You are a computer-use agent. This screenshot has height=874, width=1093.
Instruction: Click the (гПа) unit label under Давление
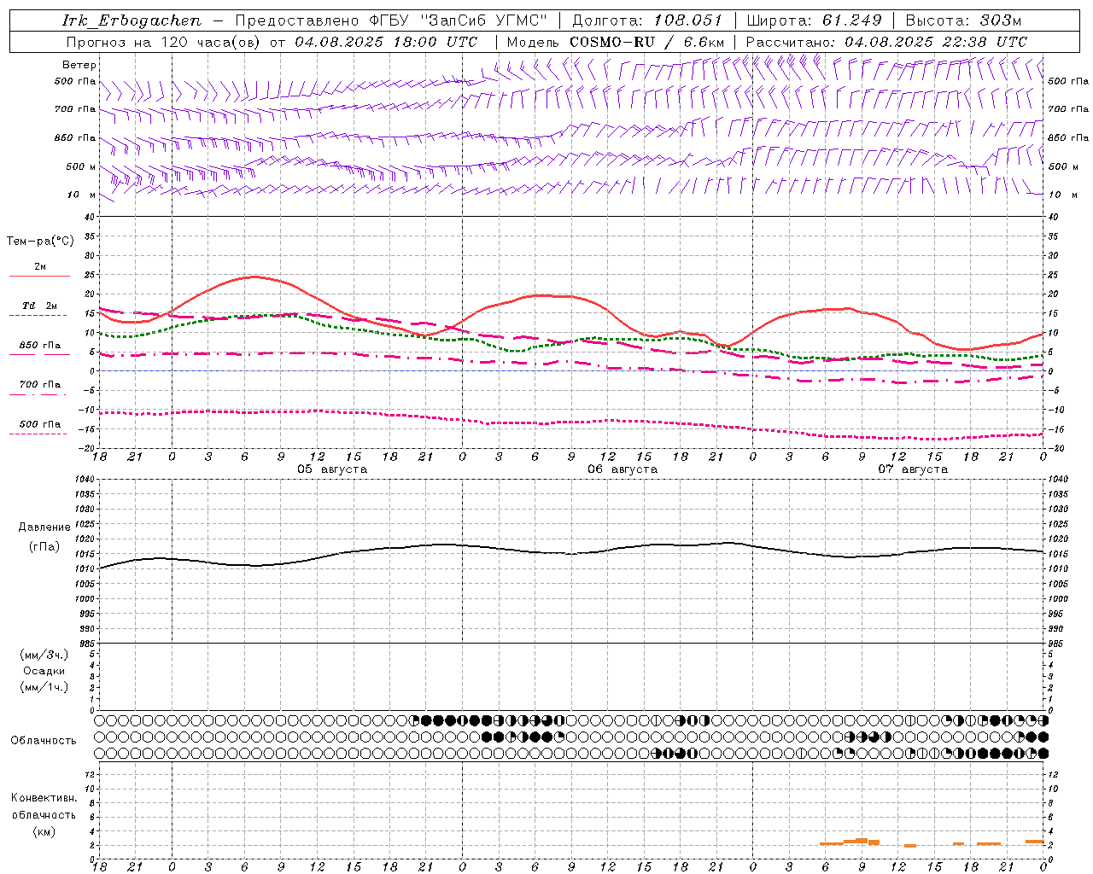pos(44,546)
